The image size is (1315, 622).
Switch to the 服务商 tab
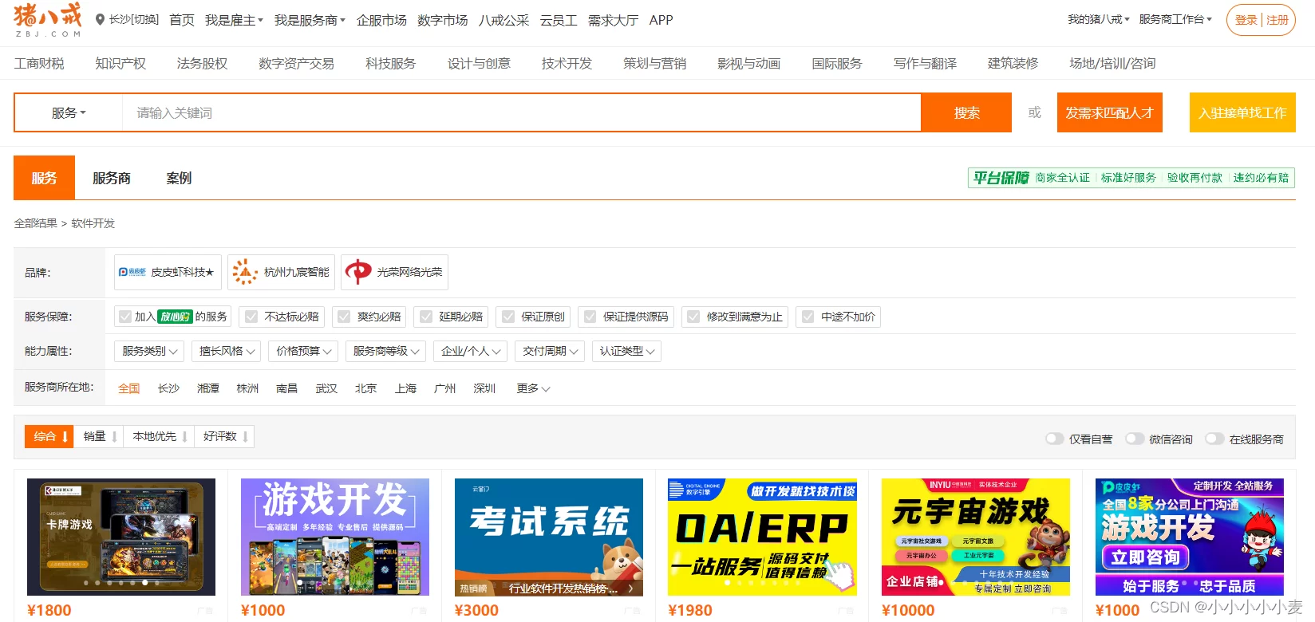pos(112,178)
